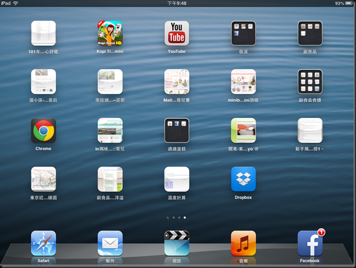This screenshot has width=356, height=268.
Task: Open the 101年 web clip bookmark
Action: [44, 33]
